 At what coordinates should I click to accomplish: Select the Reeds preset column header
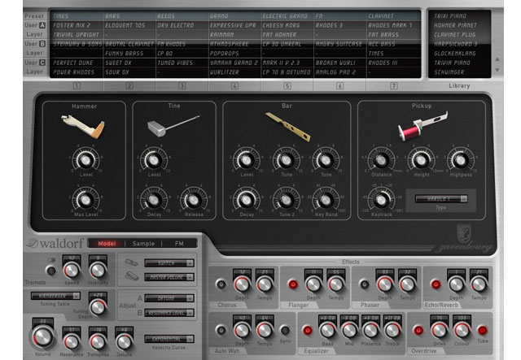(182, 16)
